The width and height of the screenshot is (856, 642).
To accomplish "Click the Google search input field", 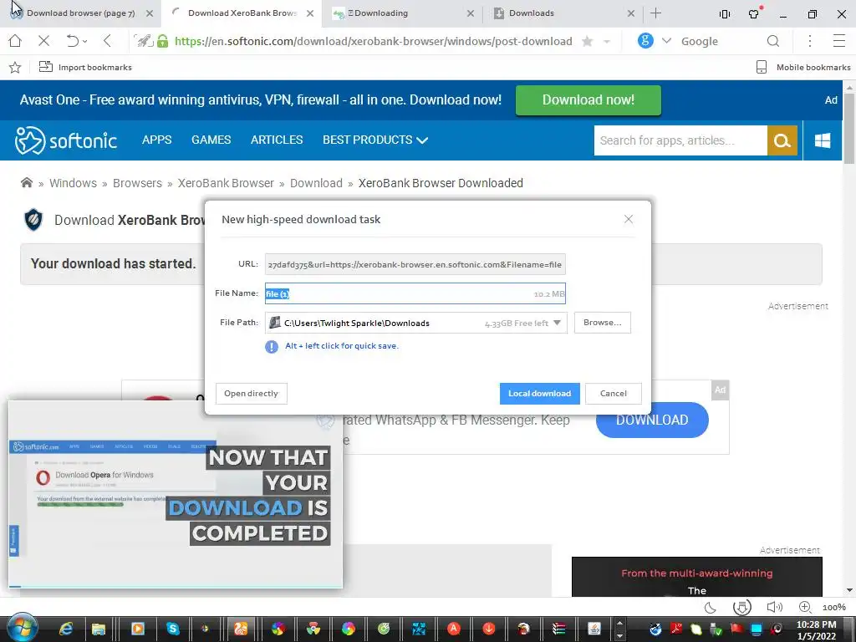I will click(720, 42).
